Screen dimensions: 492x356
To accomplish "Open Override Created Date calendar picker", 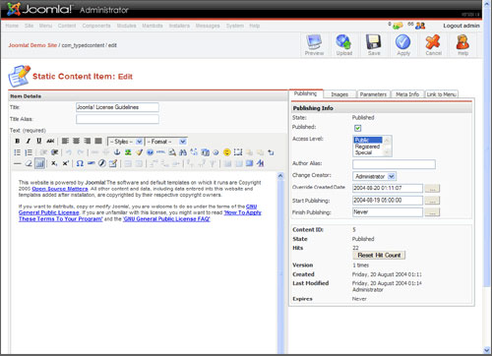I will [432, 189].
